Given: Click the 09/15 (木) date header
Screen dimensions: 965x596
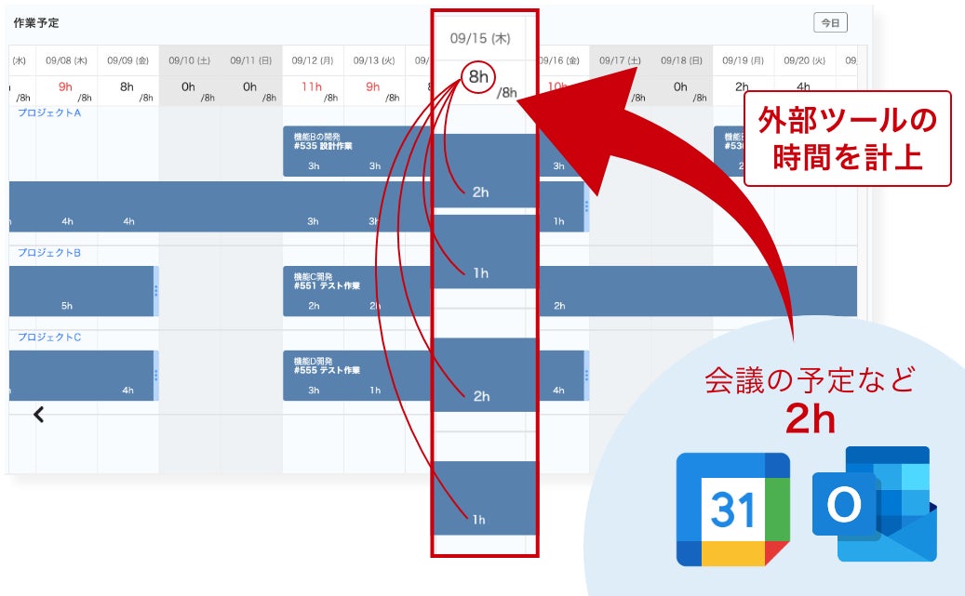Looking at the screenshot, I should point(480,38).
